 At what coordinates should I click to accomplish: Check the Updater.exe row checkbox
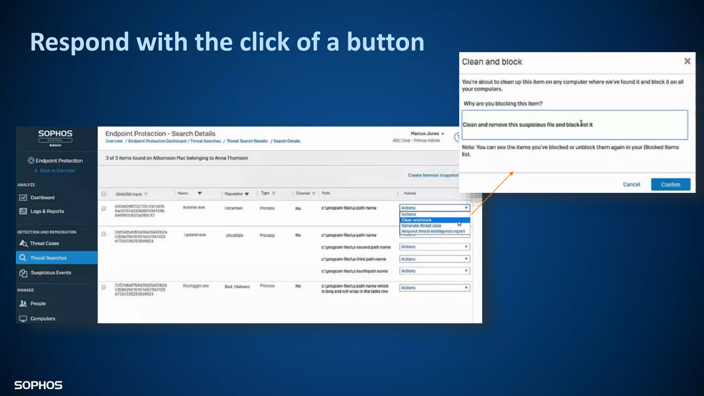click(104, 234)
